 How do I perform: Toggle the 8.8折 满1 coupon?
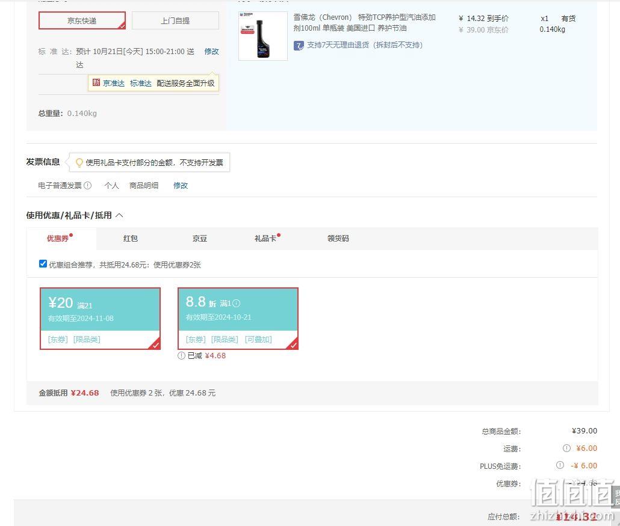(238, 318)
